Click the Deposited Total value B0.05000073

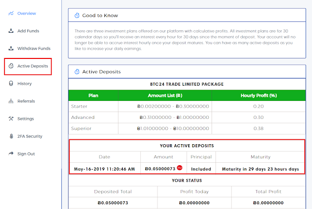click(x=113, y=203)
